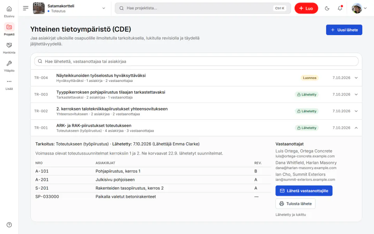Switch to dark mode moon icon
Viewport: 374px width, 234px height.
327,8
